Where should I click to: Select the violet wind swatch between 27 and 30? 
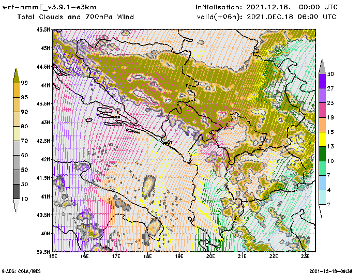(x=322, y=81)
